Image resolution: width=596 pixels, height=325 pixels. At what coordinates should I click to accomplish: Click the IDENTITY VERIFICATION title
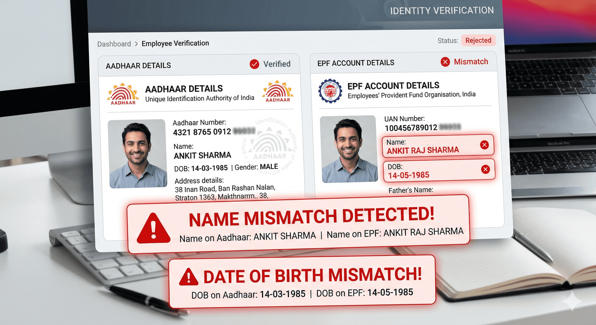(442, 11)
